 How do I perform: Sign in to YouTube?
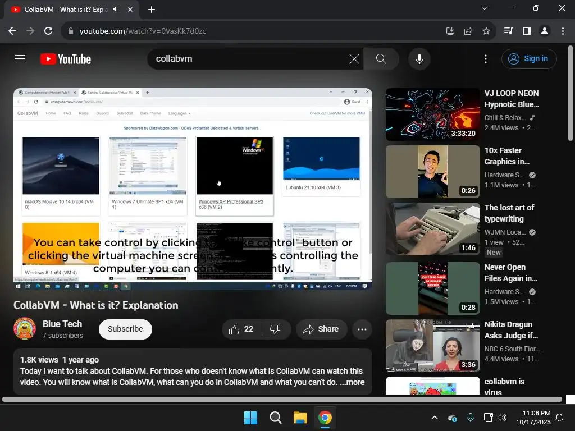(529, 58)
